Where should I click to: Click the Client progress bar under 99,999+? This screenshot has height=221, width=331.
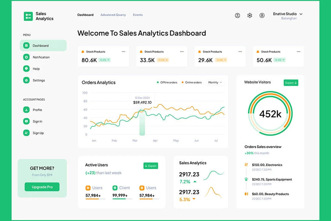click(122, 199)
